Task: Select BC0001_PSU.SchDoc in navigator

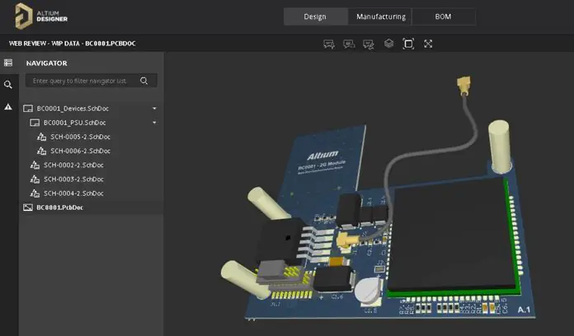Action: tap(75, 123)
